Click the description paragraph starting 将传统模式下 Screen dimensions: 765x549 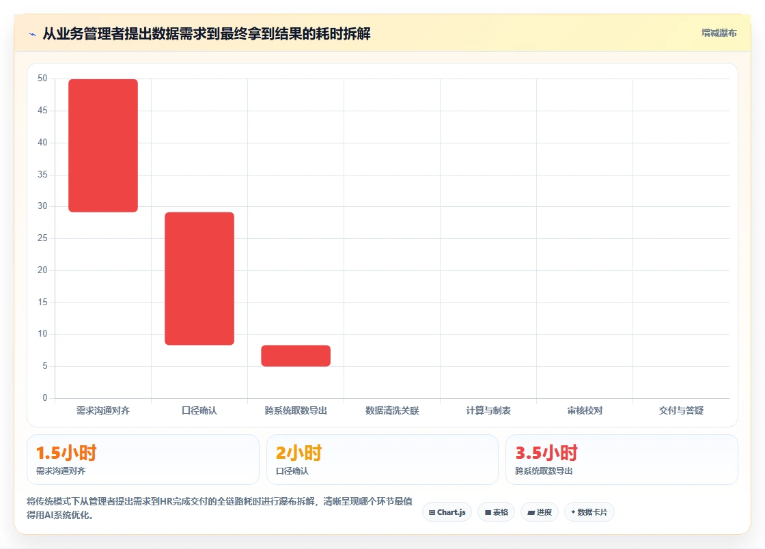pos(219,508)
